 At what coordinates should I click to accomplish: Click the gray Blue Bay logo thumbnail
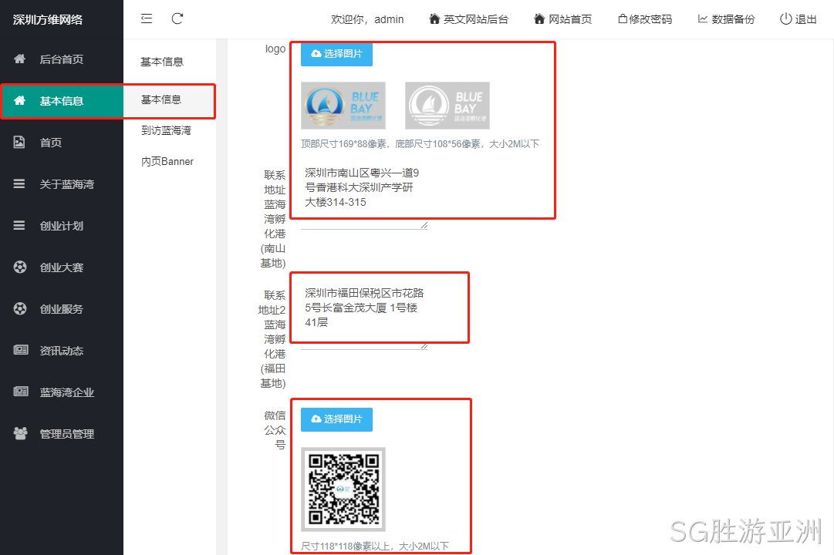[447, 106]
